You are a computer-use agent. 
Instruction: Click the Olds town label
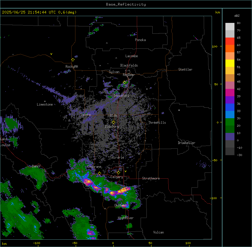pyautogui.click(x=113, y=116)
